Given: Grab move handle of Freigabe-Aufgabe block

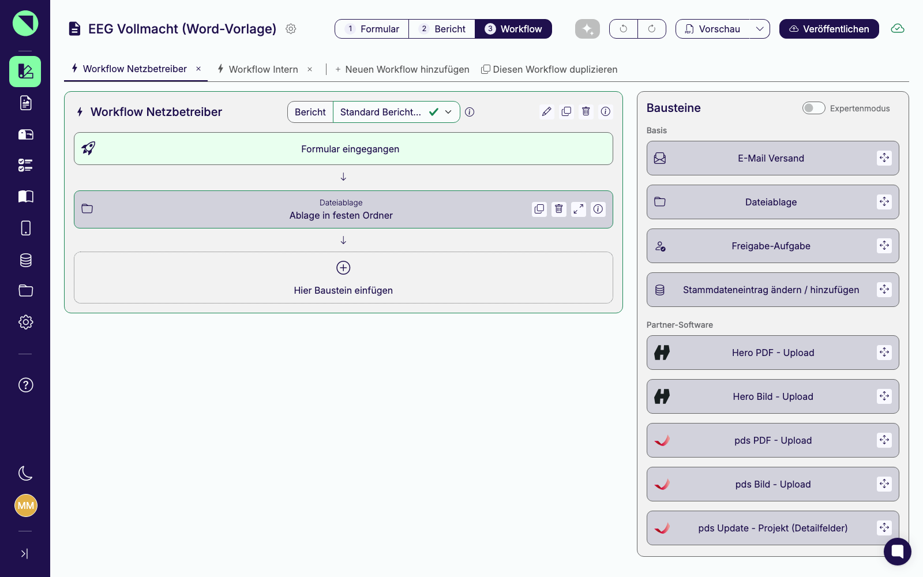Looking at the screenshot, I should click(884, 246).
